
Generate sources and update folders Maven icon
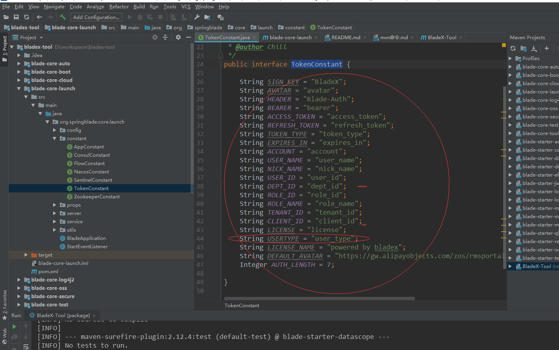coord(523,48)
